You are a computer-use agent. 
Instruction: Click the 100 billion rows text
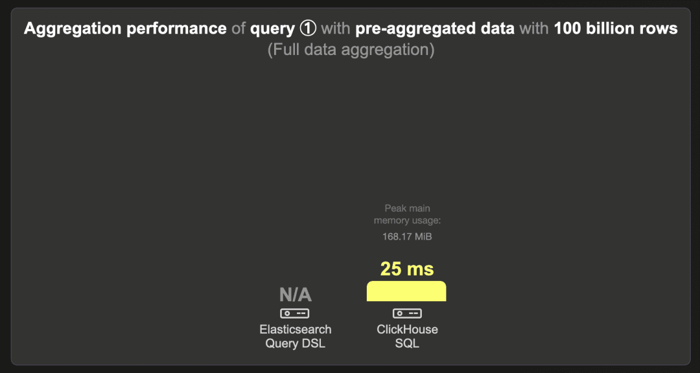click(616, 29)
